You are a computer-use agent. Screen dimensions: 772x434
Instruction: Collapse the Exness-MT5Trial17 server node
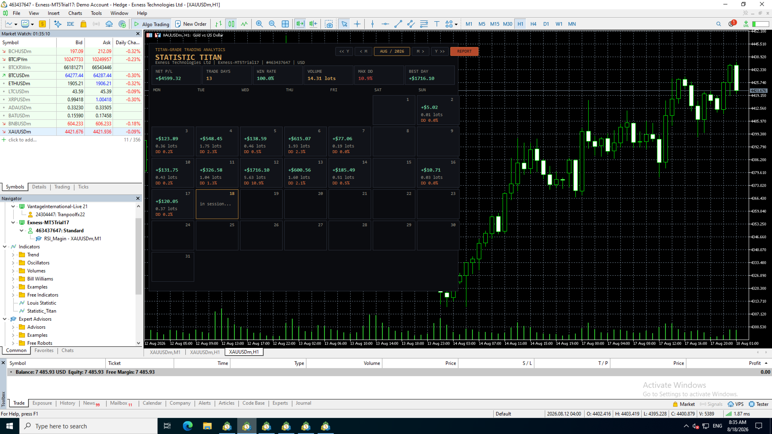[13, 223]
